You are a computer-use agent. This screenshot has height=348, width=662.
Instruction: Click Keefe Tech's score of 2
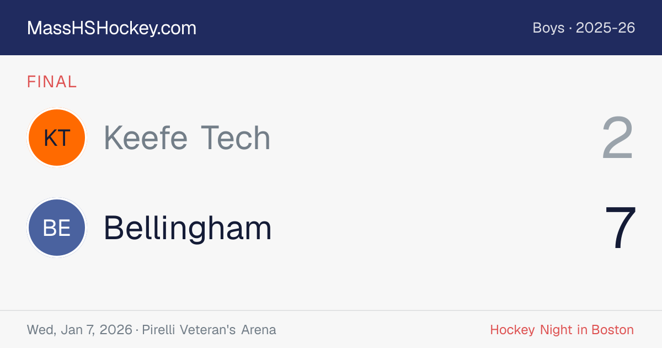click(x=617, y=138)
